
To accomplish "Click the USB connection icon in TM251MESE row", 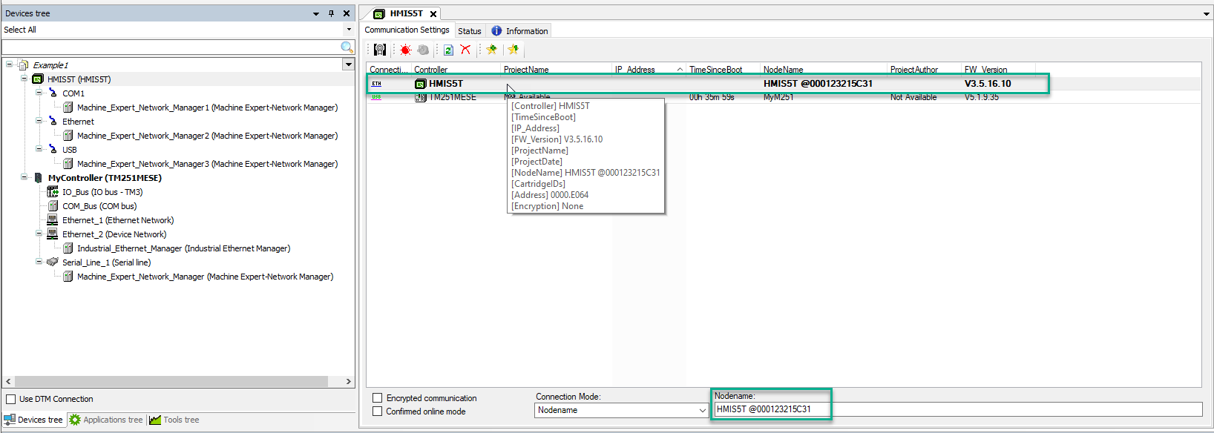I will [x=376, y=97].
